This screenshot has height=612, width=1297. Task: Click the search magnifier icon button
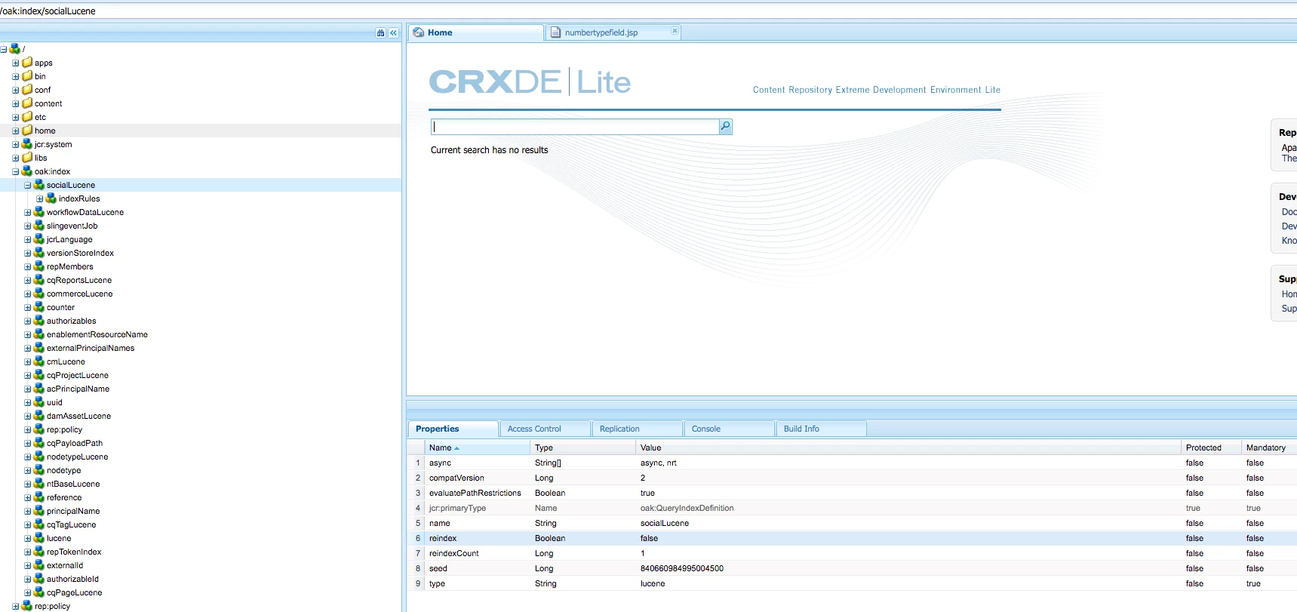(725, 127)
